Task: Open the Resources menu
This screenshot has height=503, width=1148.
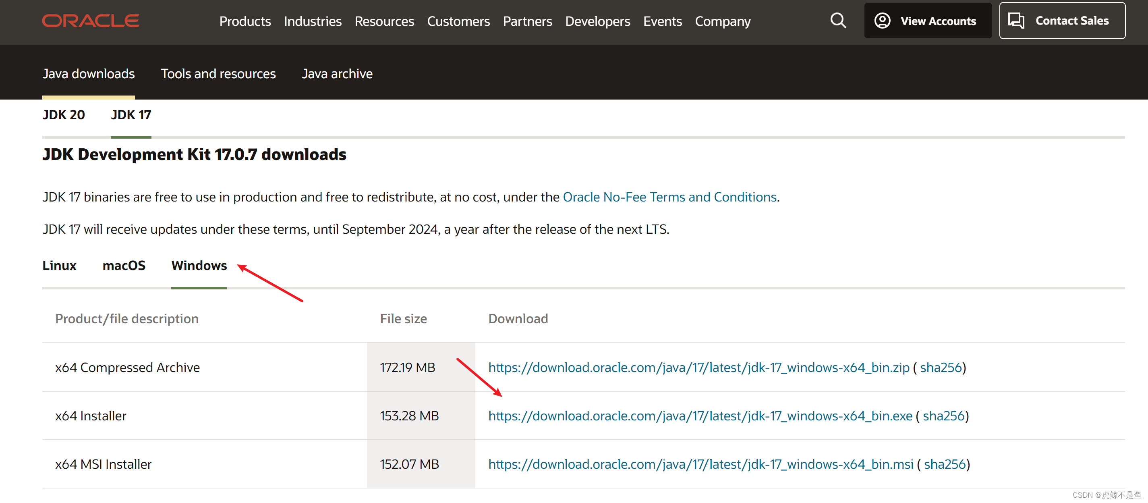Action: (384, 21)
